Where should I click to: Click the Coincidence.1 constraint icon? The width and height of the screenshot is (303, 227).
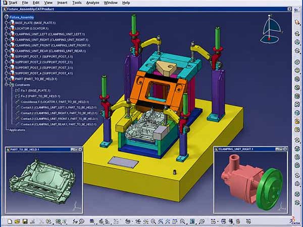coord(17,101)
